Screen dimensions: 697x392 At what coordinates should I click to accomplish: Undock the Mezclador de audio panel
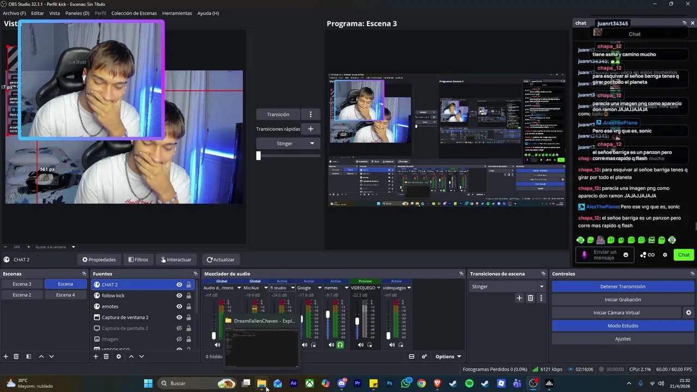pyautogui.click(x=461, y=274)
